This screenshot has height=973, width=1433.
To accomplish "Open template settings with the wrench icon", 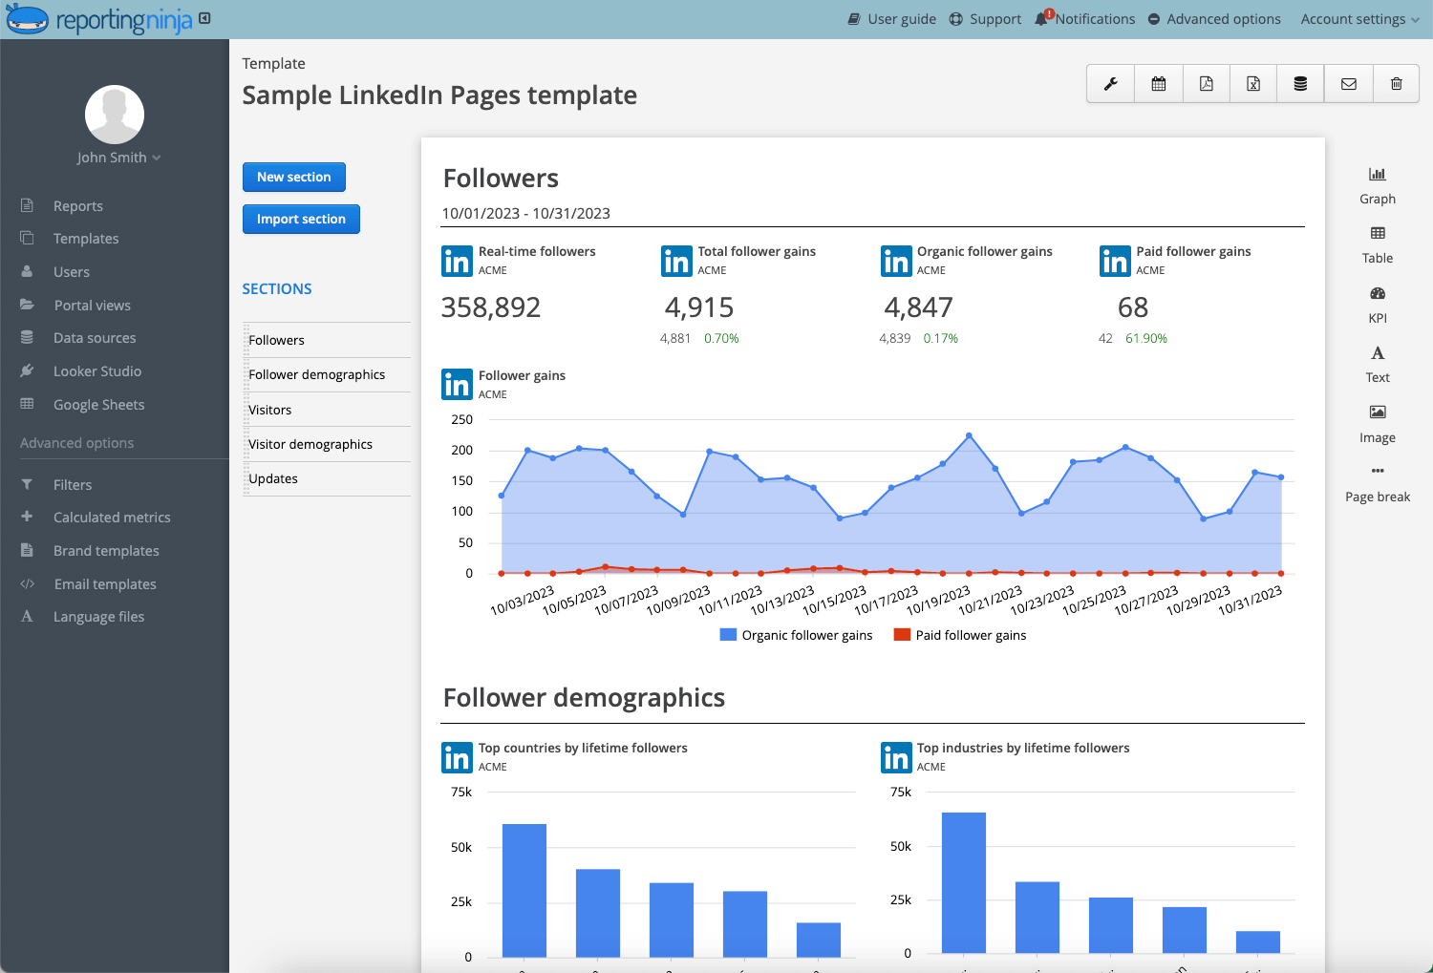I will [1109, 83].
